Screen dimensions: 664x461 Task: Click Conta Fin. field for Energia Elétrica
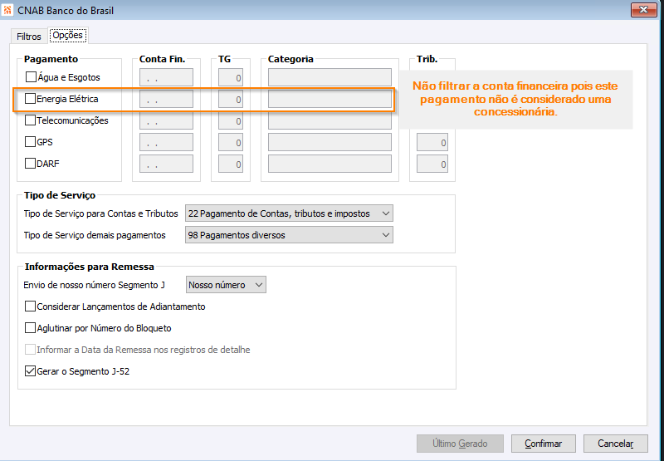pos(166,99)
